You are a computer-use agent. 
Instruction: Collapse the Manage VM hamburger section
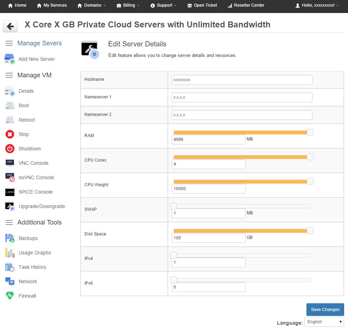10,75
